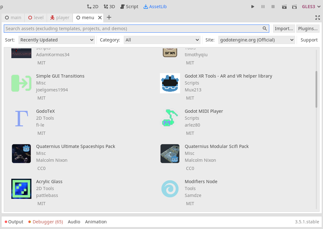The width and height of the screenshot is (323, 229).
Task: Open the SFXR asset icon
Action: 170,52
